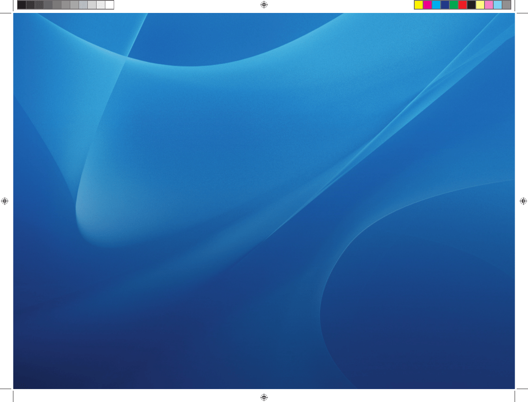Select the green patch in the CMYK bar

(453, 5)
